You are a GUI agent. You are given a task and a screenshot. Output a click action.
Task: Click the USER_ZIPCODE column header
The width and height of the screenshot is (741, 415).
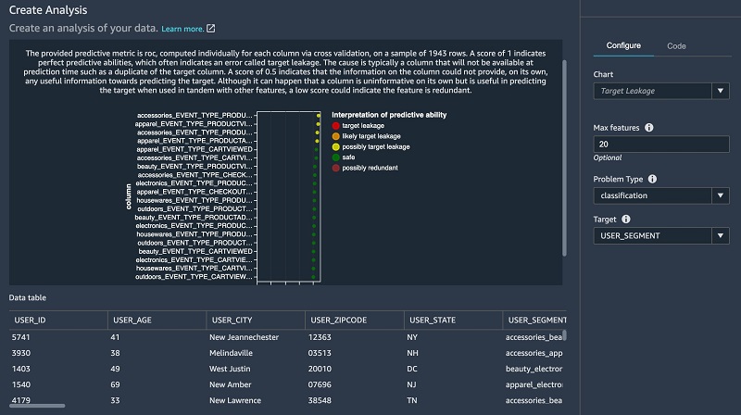(355, 320)
